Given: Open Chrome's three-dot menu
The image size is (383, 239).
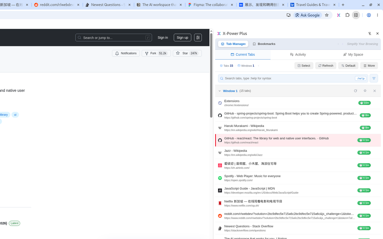Looking at the screenshot, I should [x=378, y=15].
